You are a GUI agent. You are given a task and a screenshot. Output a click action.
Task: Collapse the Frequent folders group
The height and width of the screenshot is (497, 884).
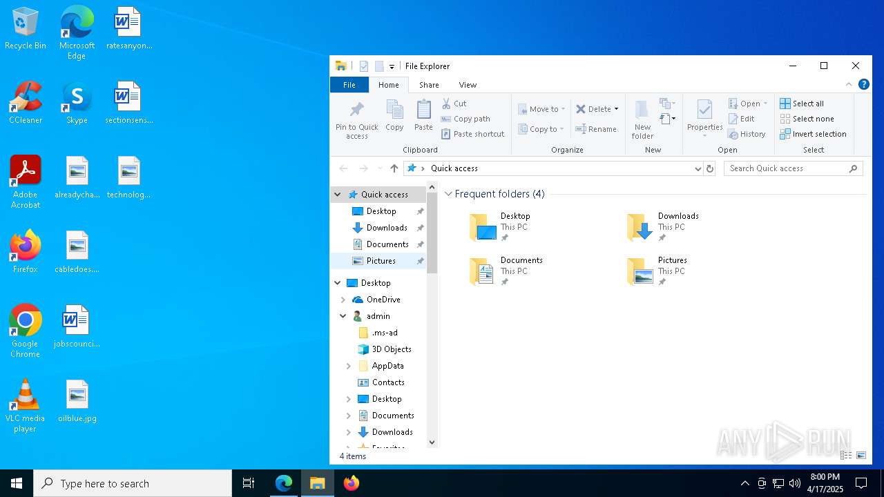(448, 194)
